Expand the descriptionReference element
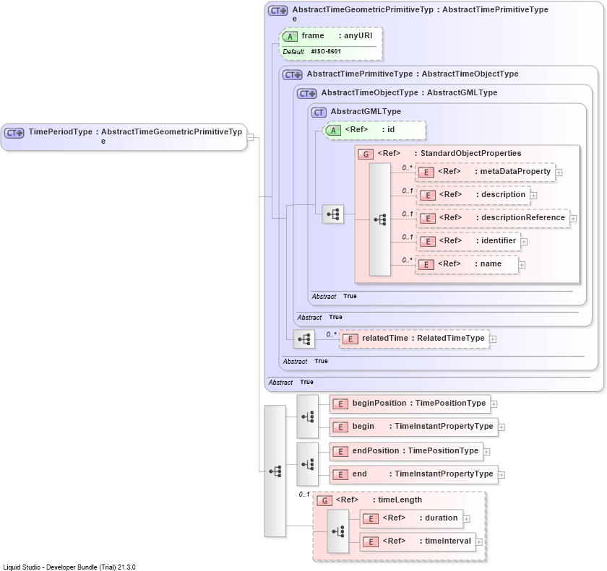Image resolution: width=607 pixels, height=571 pixels. (573, 219)
